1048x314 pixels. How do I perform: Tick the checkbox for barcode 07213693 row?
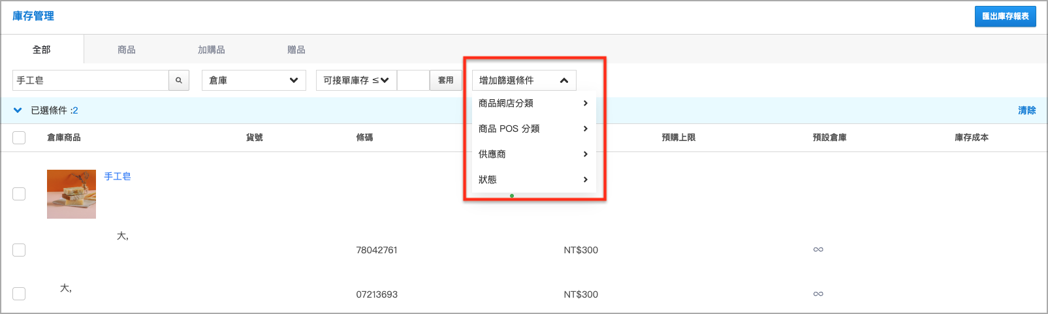point(19,294)
